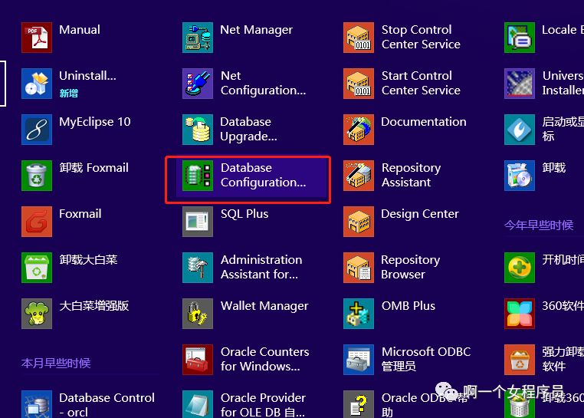This screenshot has width=584, height=418.
Task: Open Foxmail red icon
Action: pyautogui.click(x=37, y=222)
